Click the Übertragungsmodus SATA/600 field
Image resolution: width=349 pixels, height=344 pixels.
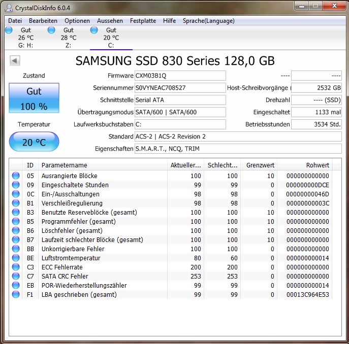(180, 112)
